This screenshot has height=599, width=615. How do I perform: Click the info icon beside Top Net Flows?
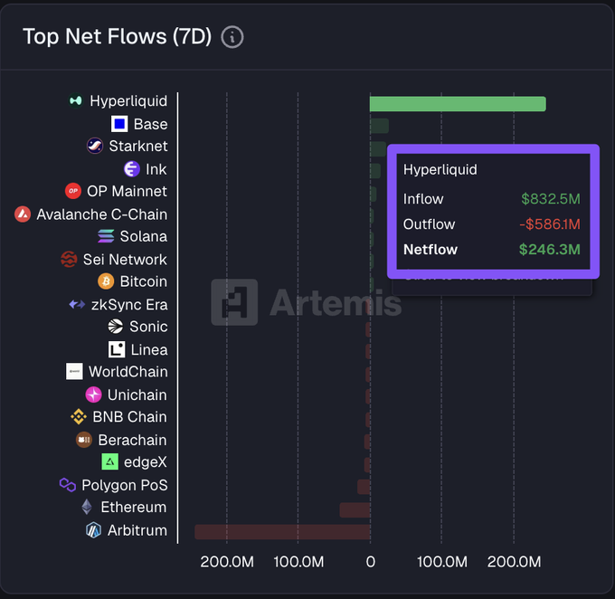(x=232, y=37)
